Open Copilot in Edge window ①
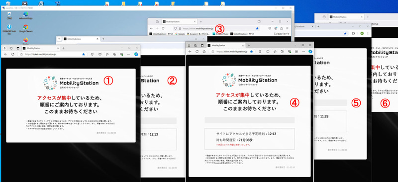 pos(136,54)
